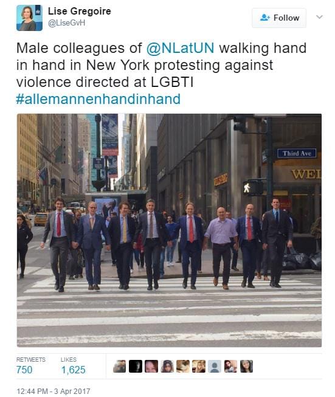Open the eighth liker avatar
The width and height of the screenshot is (335, 397).
tap(230, 366)
